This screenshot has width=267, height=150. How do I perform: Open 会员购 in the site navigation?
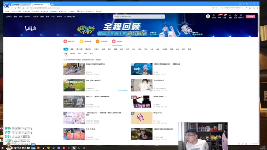[x=36, y=16]
